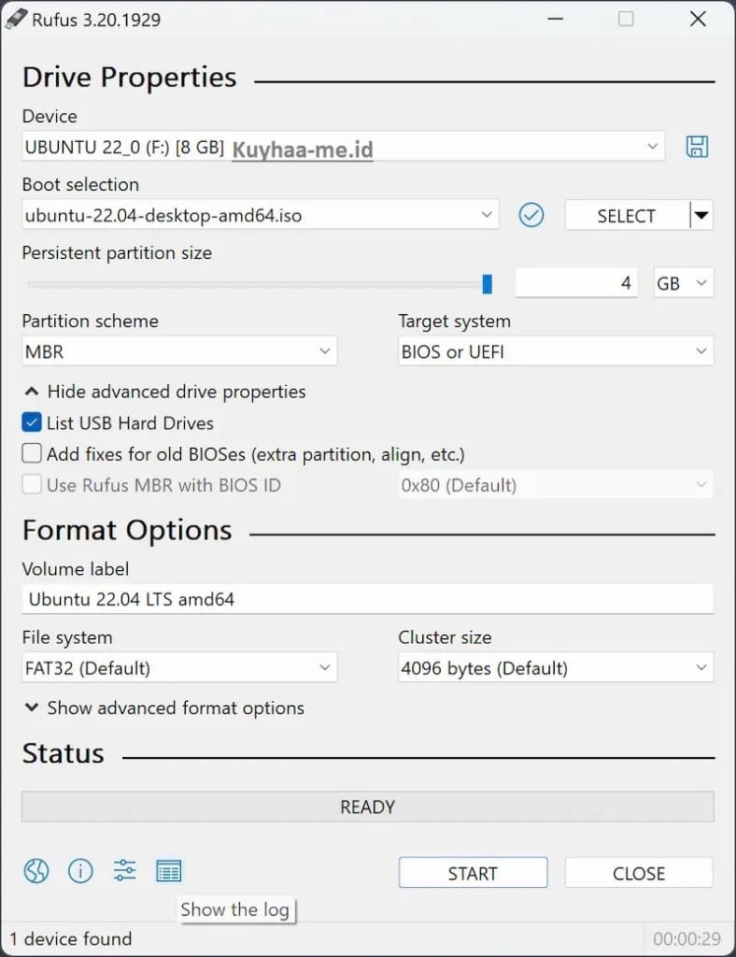The height and width of the screenshot is (957, 736).
Task: Open application settings sliders icon
Action: 124,872
